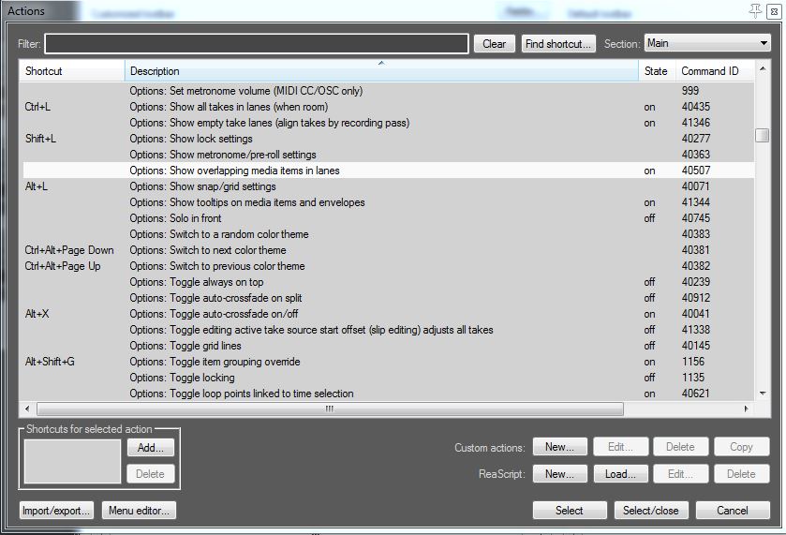Select 'Toggle item grouping override' row

point(389,362)
